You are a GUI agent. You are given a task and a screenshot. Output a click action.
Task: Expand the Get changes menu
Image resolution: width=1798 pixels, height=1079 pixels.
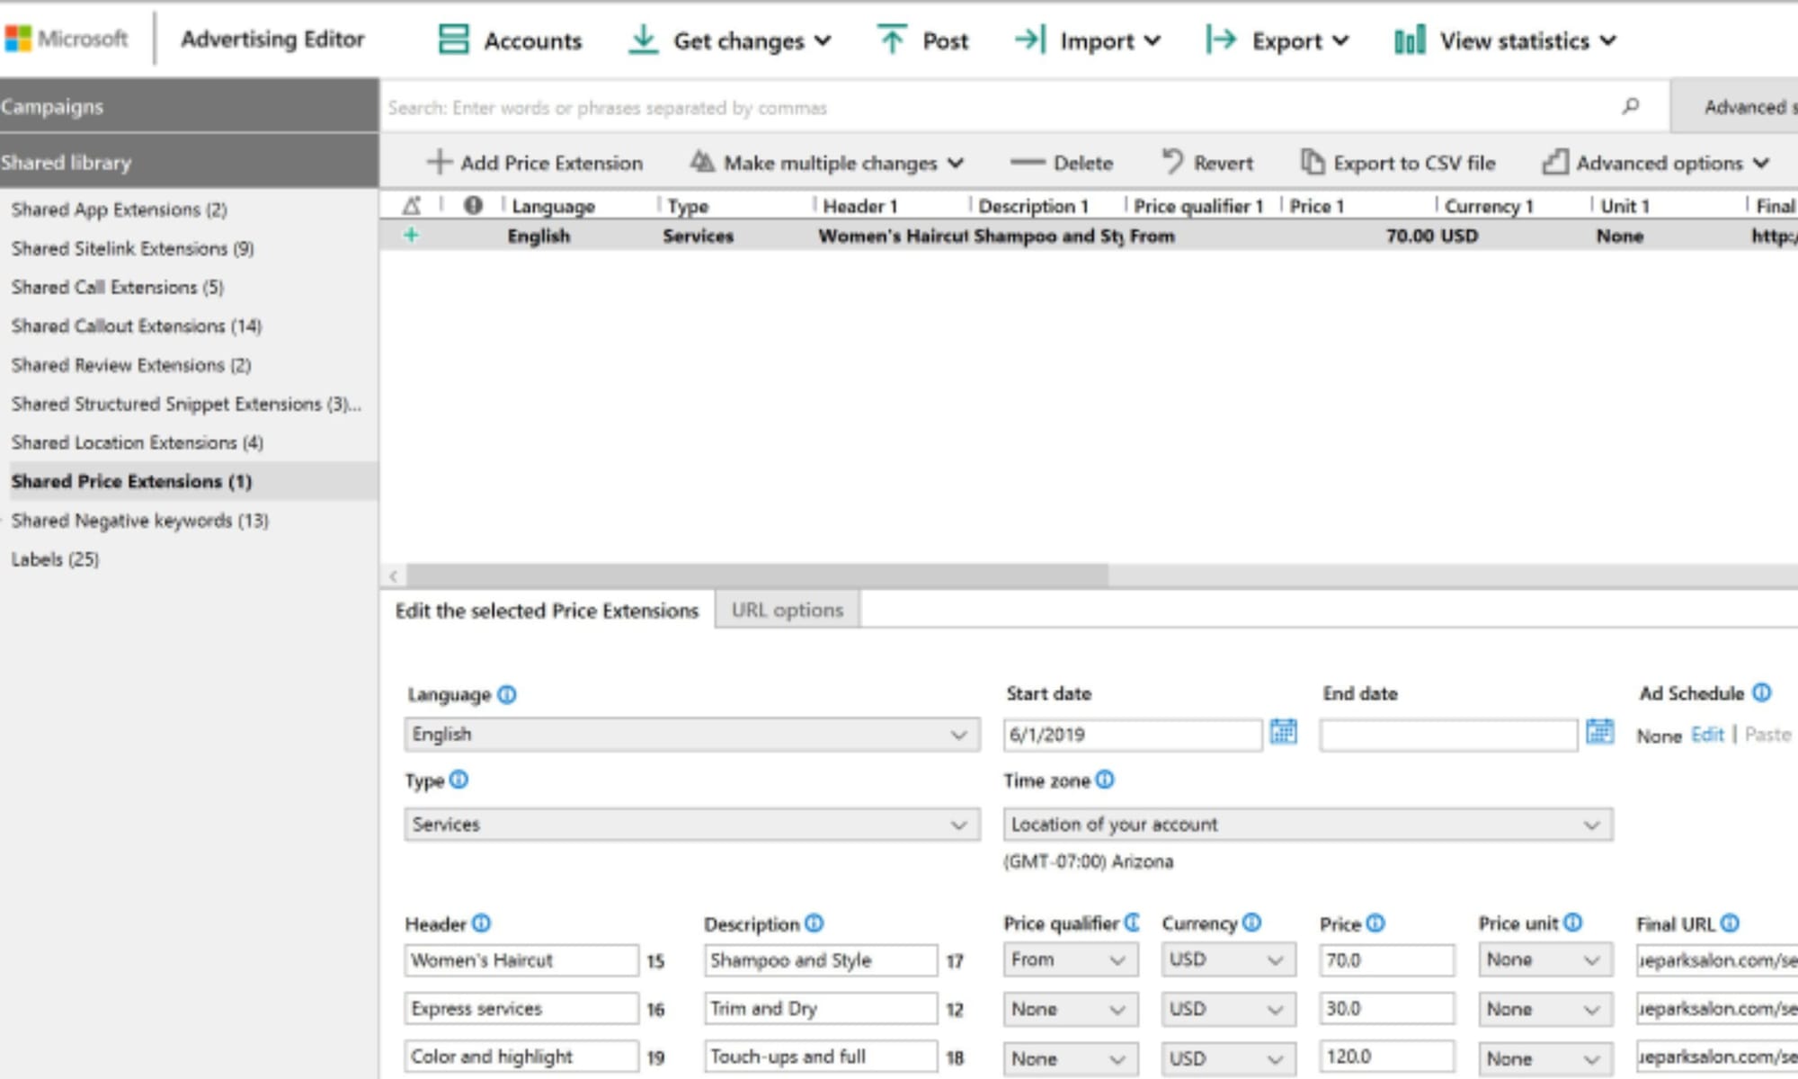823,40
